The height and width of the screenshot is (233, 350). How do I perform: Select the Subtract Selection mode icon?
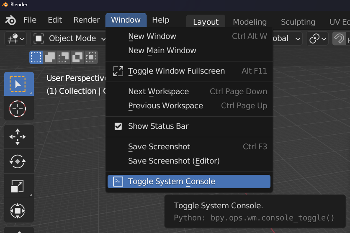(64, 57)
